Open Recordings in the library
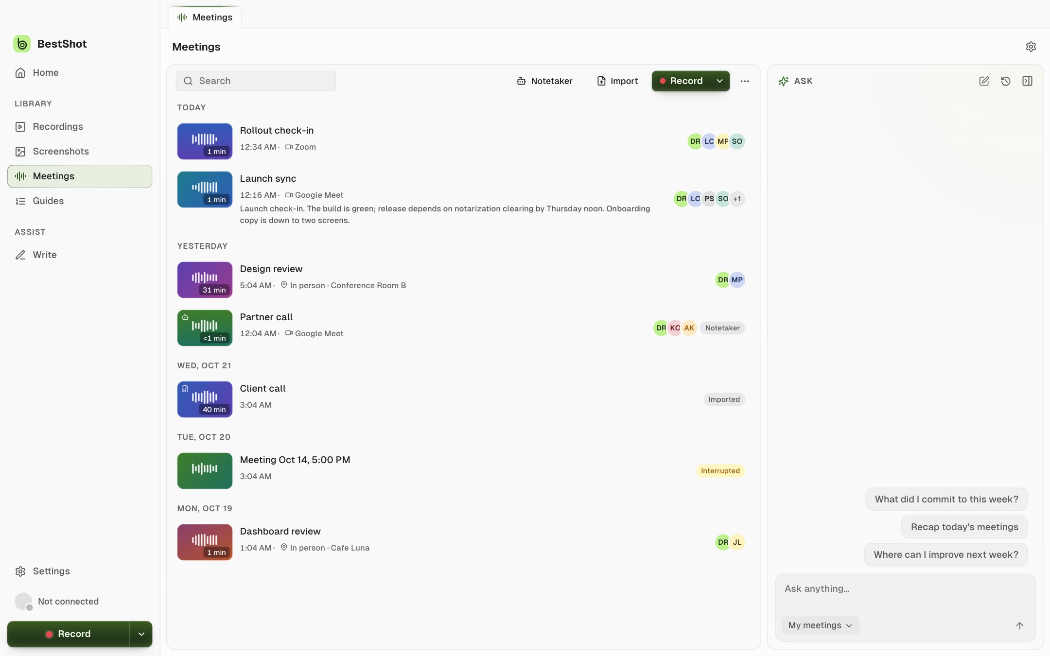This screenshot has height=656, width=1050. point(80,127)
